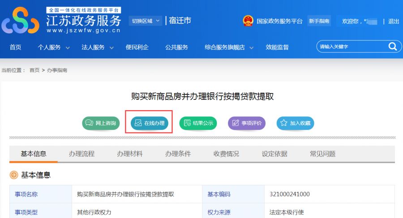Screen dimensions: 403x218
Task: Click the www.jszwfw.gov.cn site address text
Action: (84, 30)
